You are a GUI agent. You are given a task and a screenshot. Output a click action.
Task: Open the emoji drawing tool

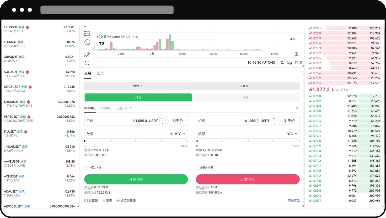pos(87,42)
